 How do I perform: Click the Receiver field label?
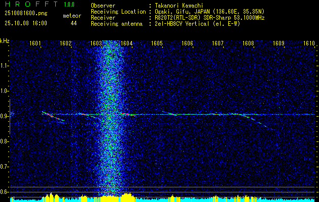103,18
